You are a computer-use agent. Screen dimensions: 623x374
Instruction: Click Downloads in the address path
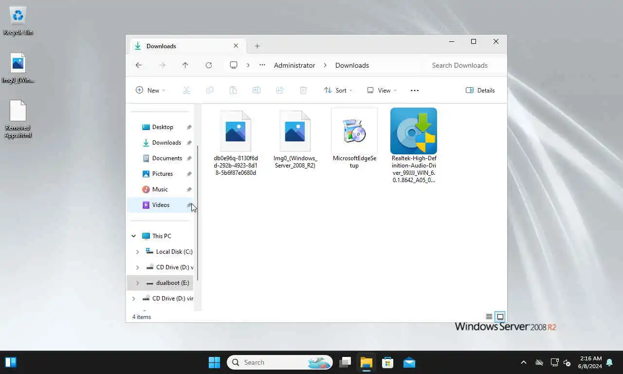352,65
